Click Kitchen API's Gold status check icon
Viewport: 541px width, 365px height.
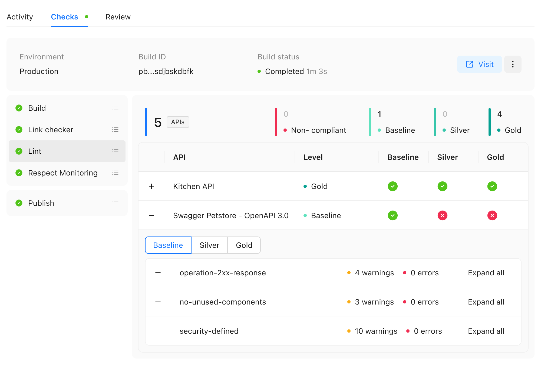(x=492, y=186)
